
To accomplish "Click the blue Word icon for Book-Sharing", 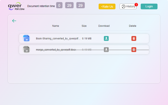I will (x=26, y=38).
